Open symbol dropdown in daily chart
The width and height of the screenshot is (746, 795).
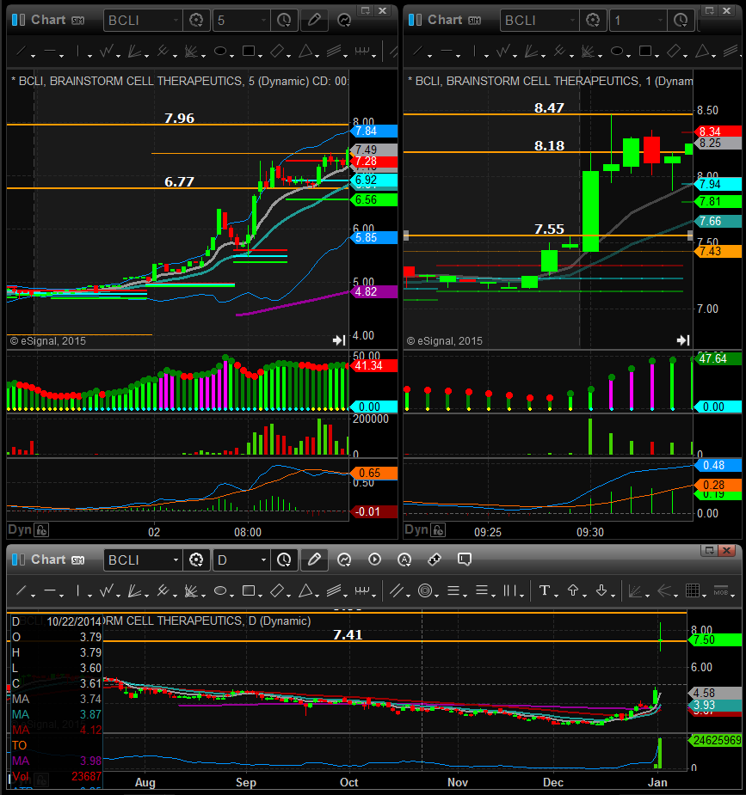point(176,560)
